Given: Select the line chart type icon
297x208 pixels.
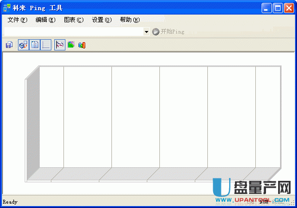Looking at the screenshot, I should pyautogui.click(x=60, y=45).
